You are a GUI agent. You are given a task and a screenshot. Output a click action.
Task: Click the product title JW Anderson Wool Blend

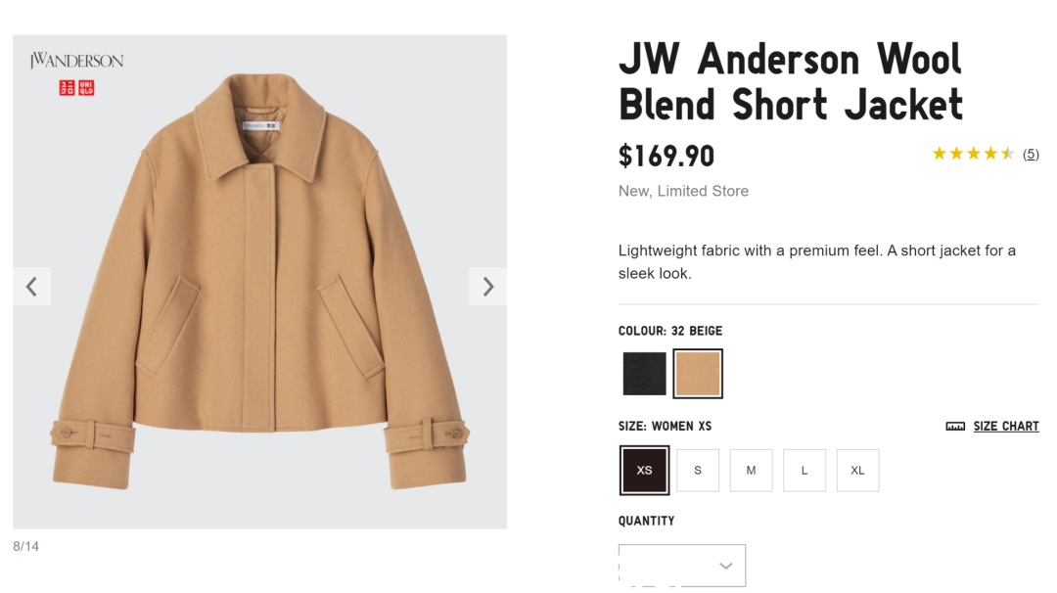791,81
